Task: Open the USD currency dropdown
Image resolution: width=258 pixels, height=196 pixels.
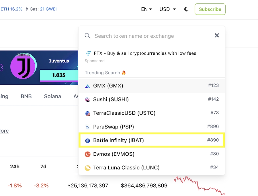Action: pos(167,9)
